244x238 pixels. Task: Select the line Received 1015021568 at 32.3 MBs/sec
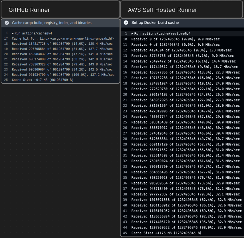tap(186, 200)
